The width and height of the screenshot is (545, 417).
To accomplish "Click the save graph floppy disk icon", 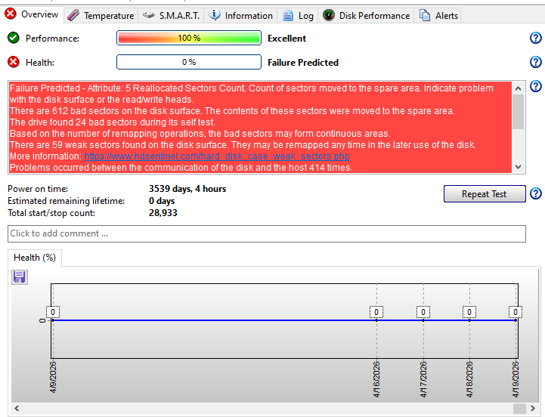I will click(x=20, y=277).
